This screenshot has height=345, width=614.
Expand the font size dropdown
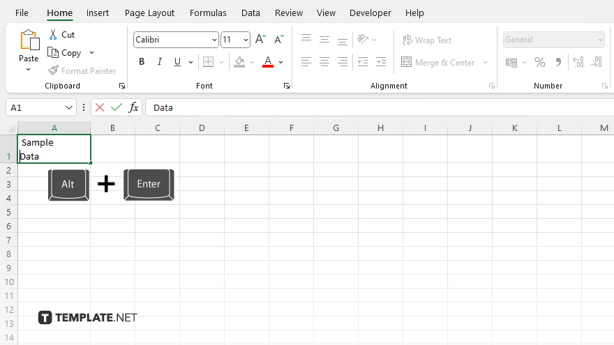click(244, 40)
